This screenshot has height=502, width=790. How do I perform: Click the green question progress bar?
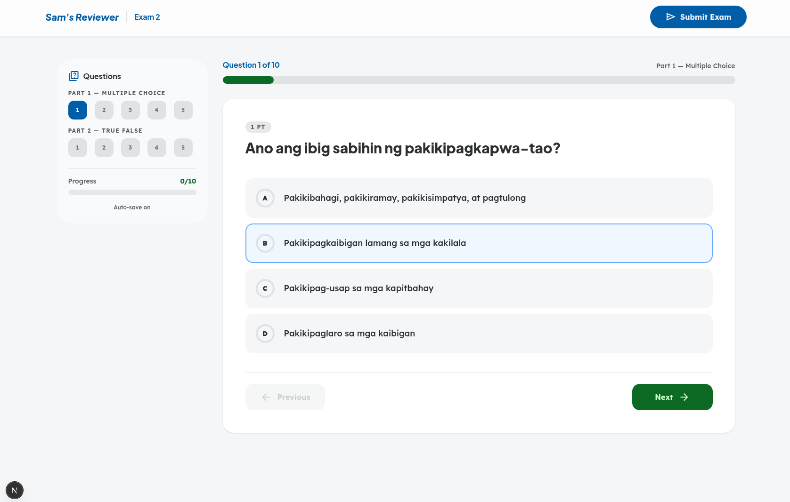pyautogui.click(x=248, y=80)
